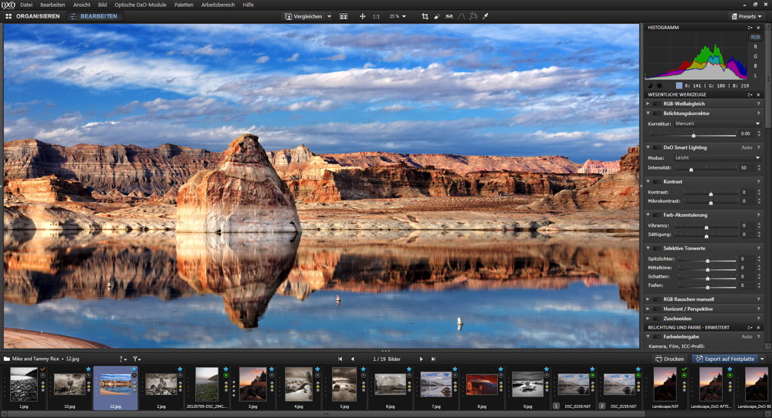The width and height of the screenshot is (772, 418).
Task: Click the Drucken button
Action: (x=669, y=359)
